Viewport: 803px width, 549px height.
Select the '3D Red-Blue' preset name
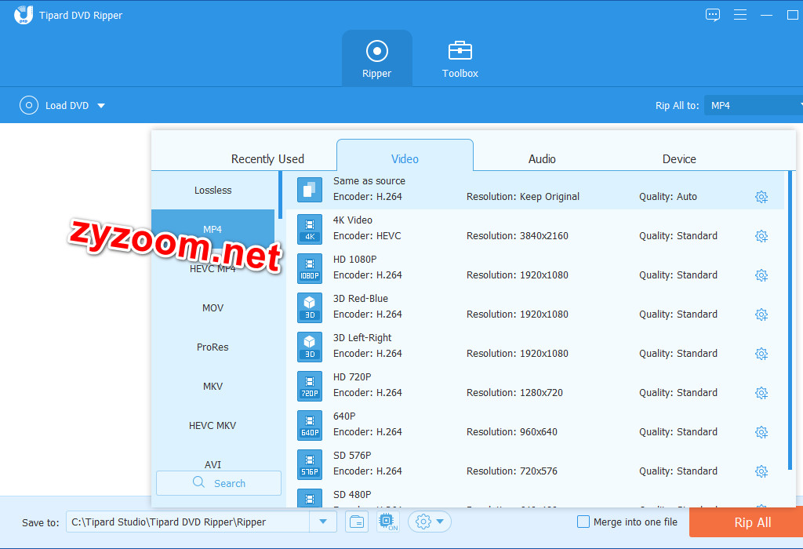361,299
